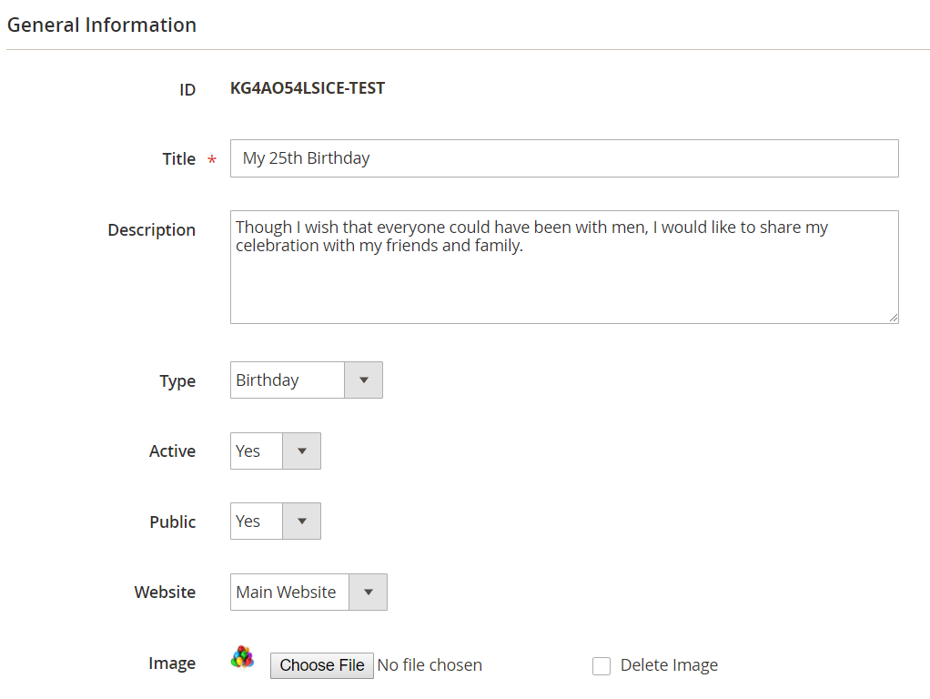Screen dimensions: 930x699
Task: Open the Website dropdown showing Main Website
Action: [309, 592]
